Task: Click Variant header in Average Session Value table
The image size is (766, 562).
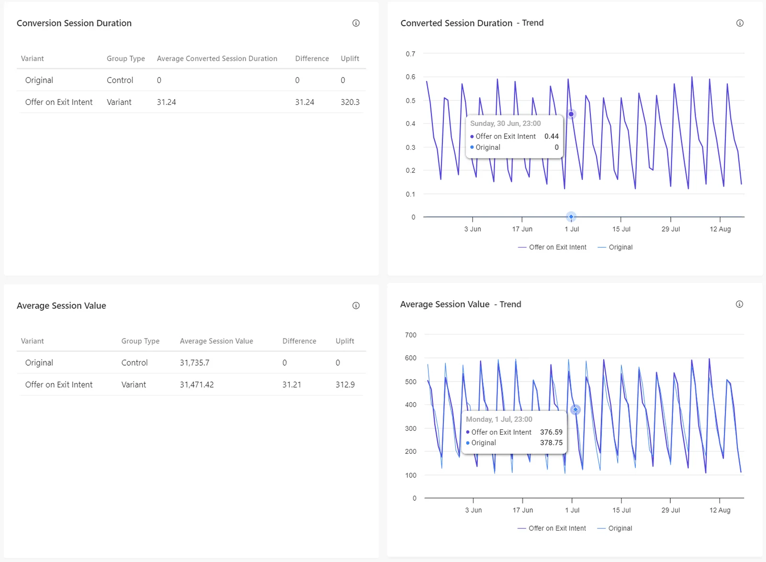Action: pyautogui.click(x=32, y=341)
